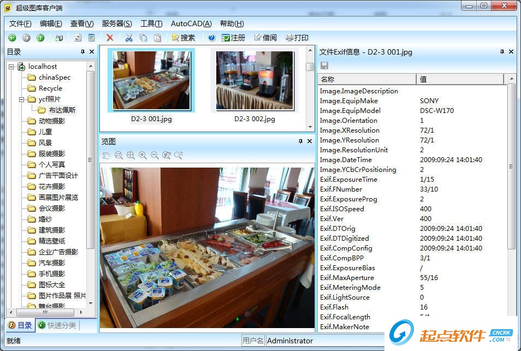Switch to the 快速分类 tab
Image resolution: width=521 pixels, height=351 pixels.
56,325
